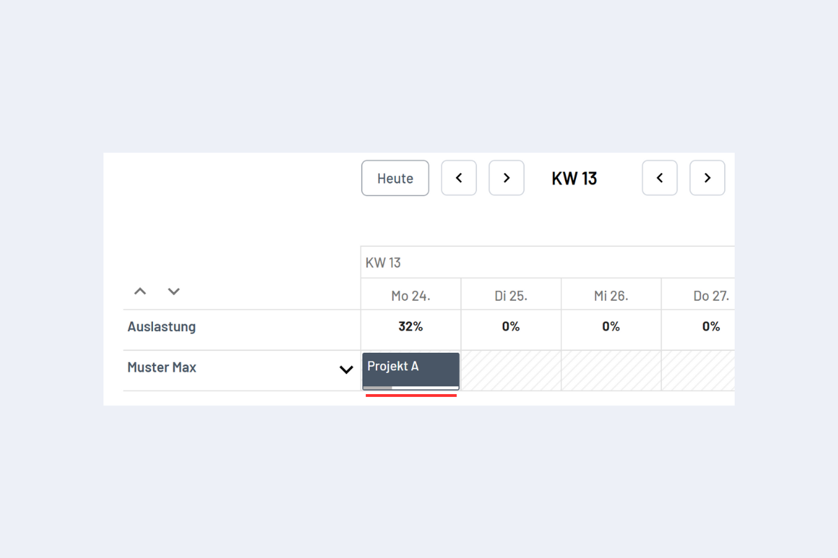The width and height of the screenshot is (838, 558).
Task: Click the up chevron above Auslastung
Action: 140,292
